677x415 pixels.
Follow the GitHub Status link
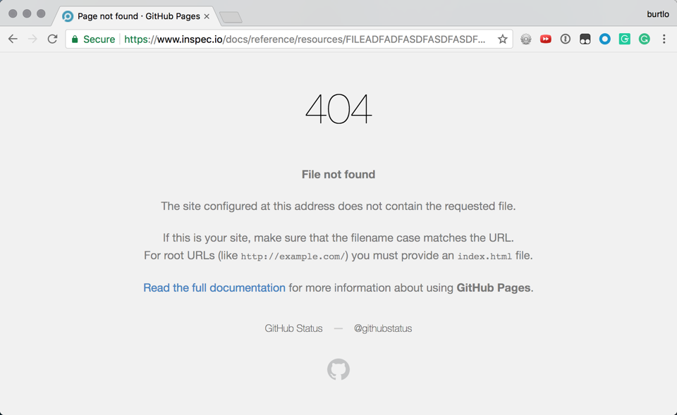293,328
